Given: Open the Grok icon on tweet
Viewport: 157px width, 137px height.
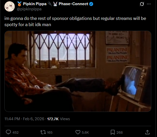Looking at the screenshot, I should 142,4.
